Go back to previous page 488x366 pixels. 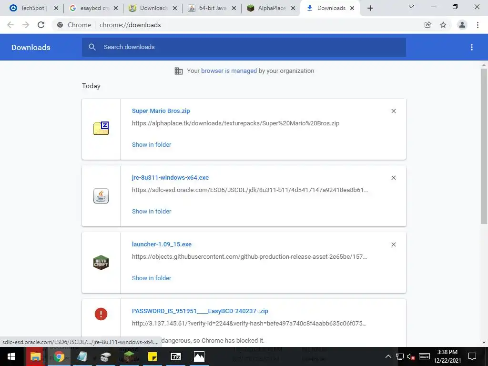[x=10, y=25]
